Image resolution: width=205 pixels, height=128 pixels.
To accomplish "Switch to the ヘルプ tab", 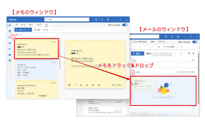I will click(39, 24).
